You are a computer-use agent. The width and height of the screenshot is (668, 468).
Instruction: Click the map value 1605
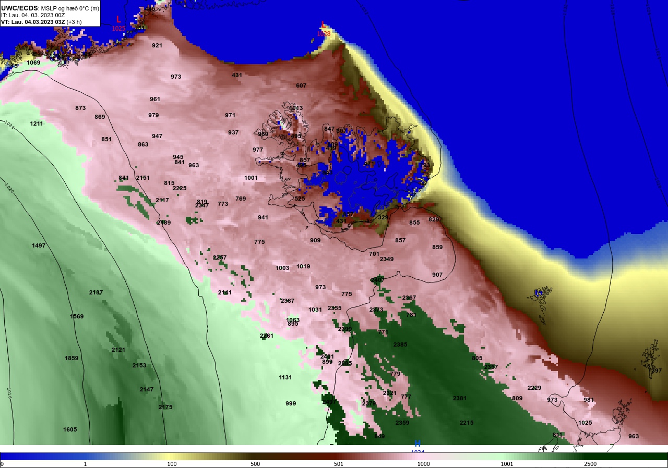pyautogui.click(x=70, y=429)
